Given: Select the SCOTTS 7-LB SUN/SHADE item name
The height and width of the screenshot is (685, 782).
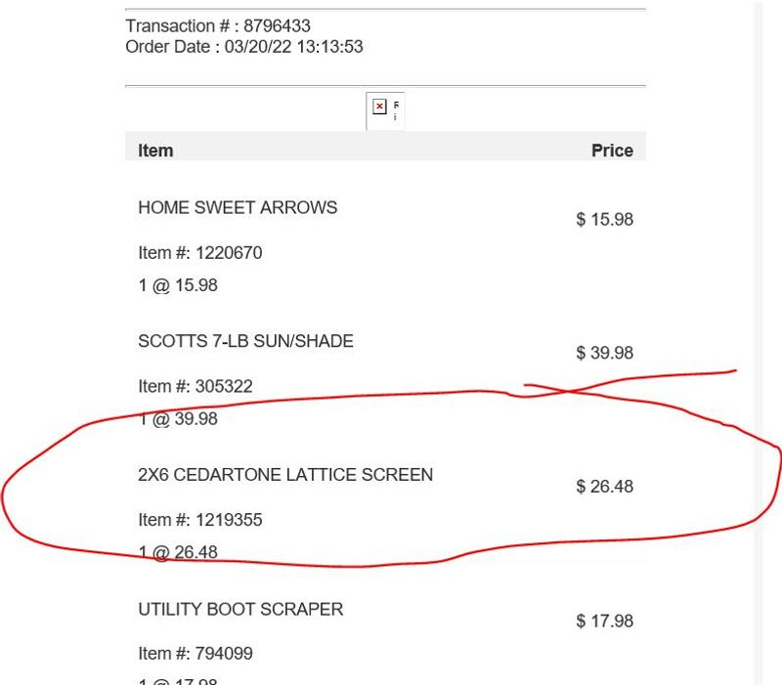Looking at the screenshot, I should pos(245,341).
